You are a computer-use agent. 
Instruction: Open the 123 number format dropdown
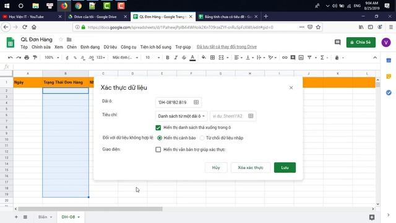click(100, 58)
